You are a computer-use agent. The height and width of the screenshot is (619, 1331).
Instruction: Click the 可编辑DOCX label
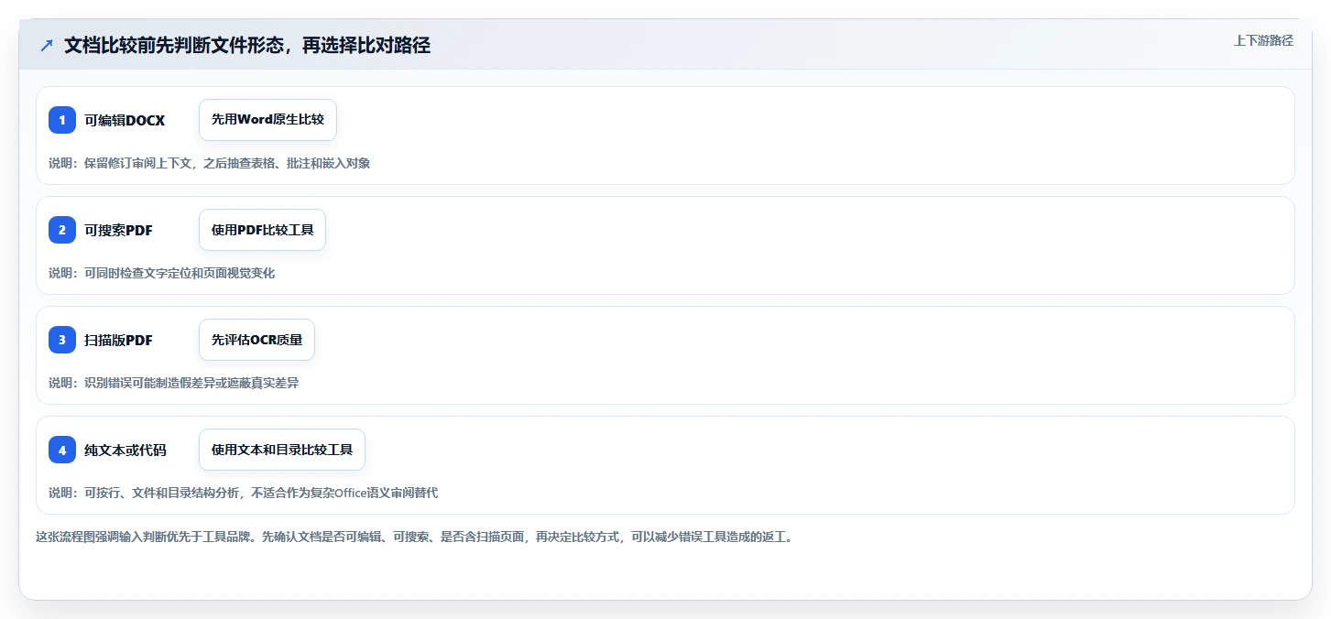click(125, 120)
